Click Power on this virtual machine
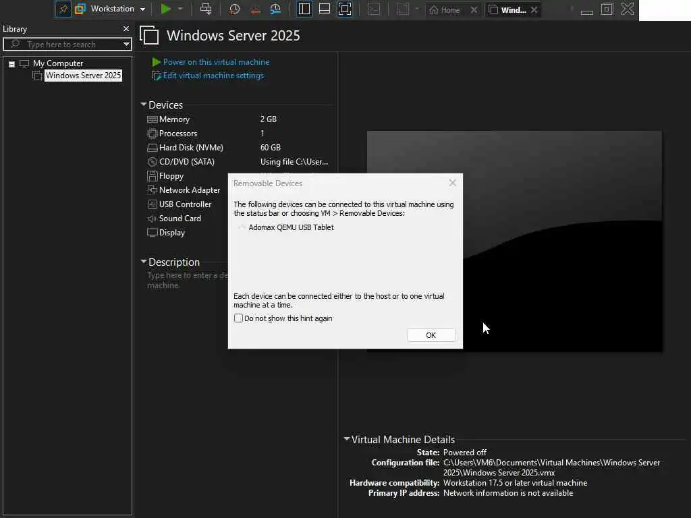Image resolution: width=691 pixels, height=518 pixels. 216,62
